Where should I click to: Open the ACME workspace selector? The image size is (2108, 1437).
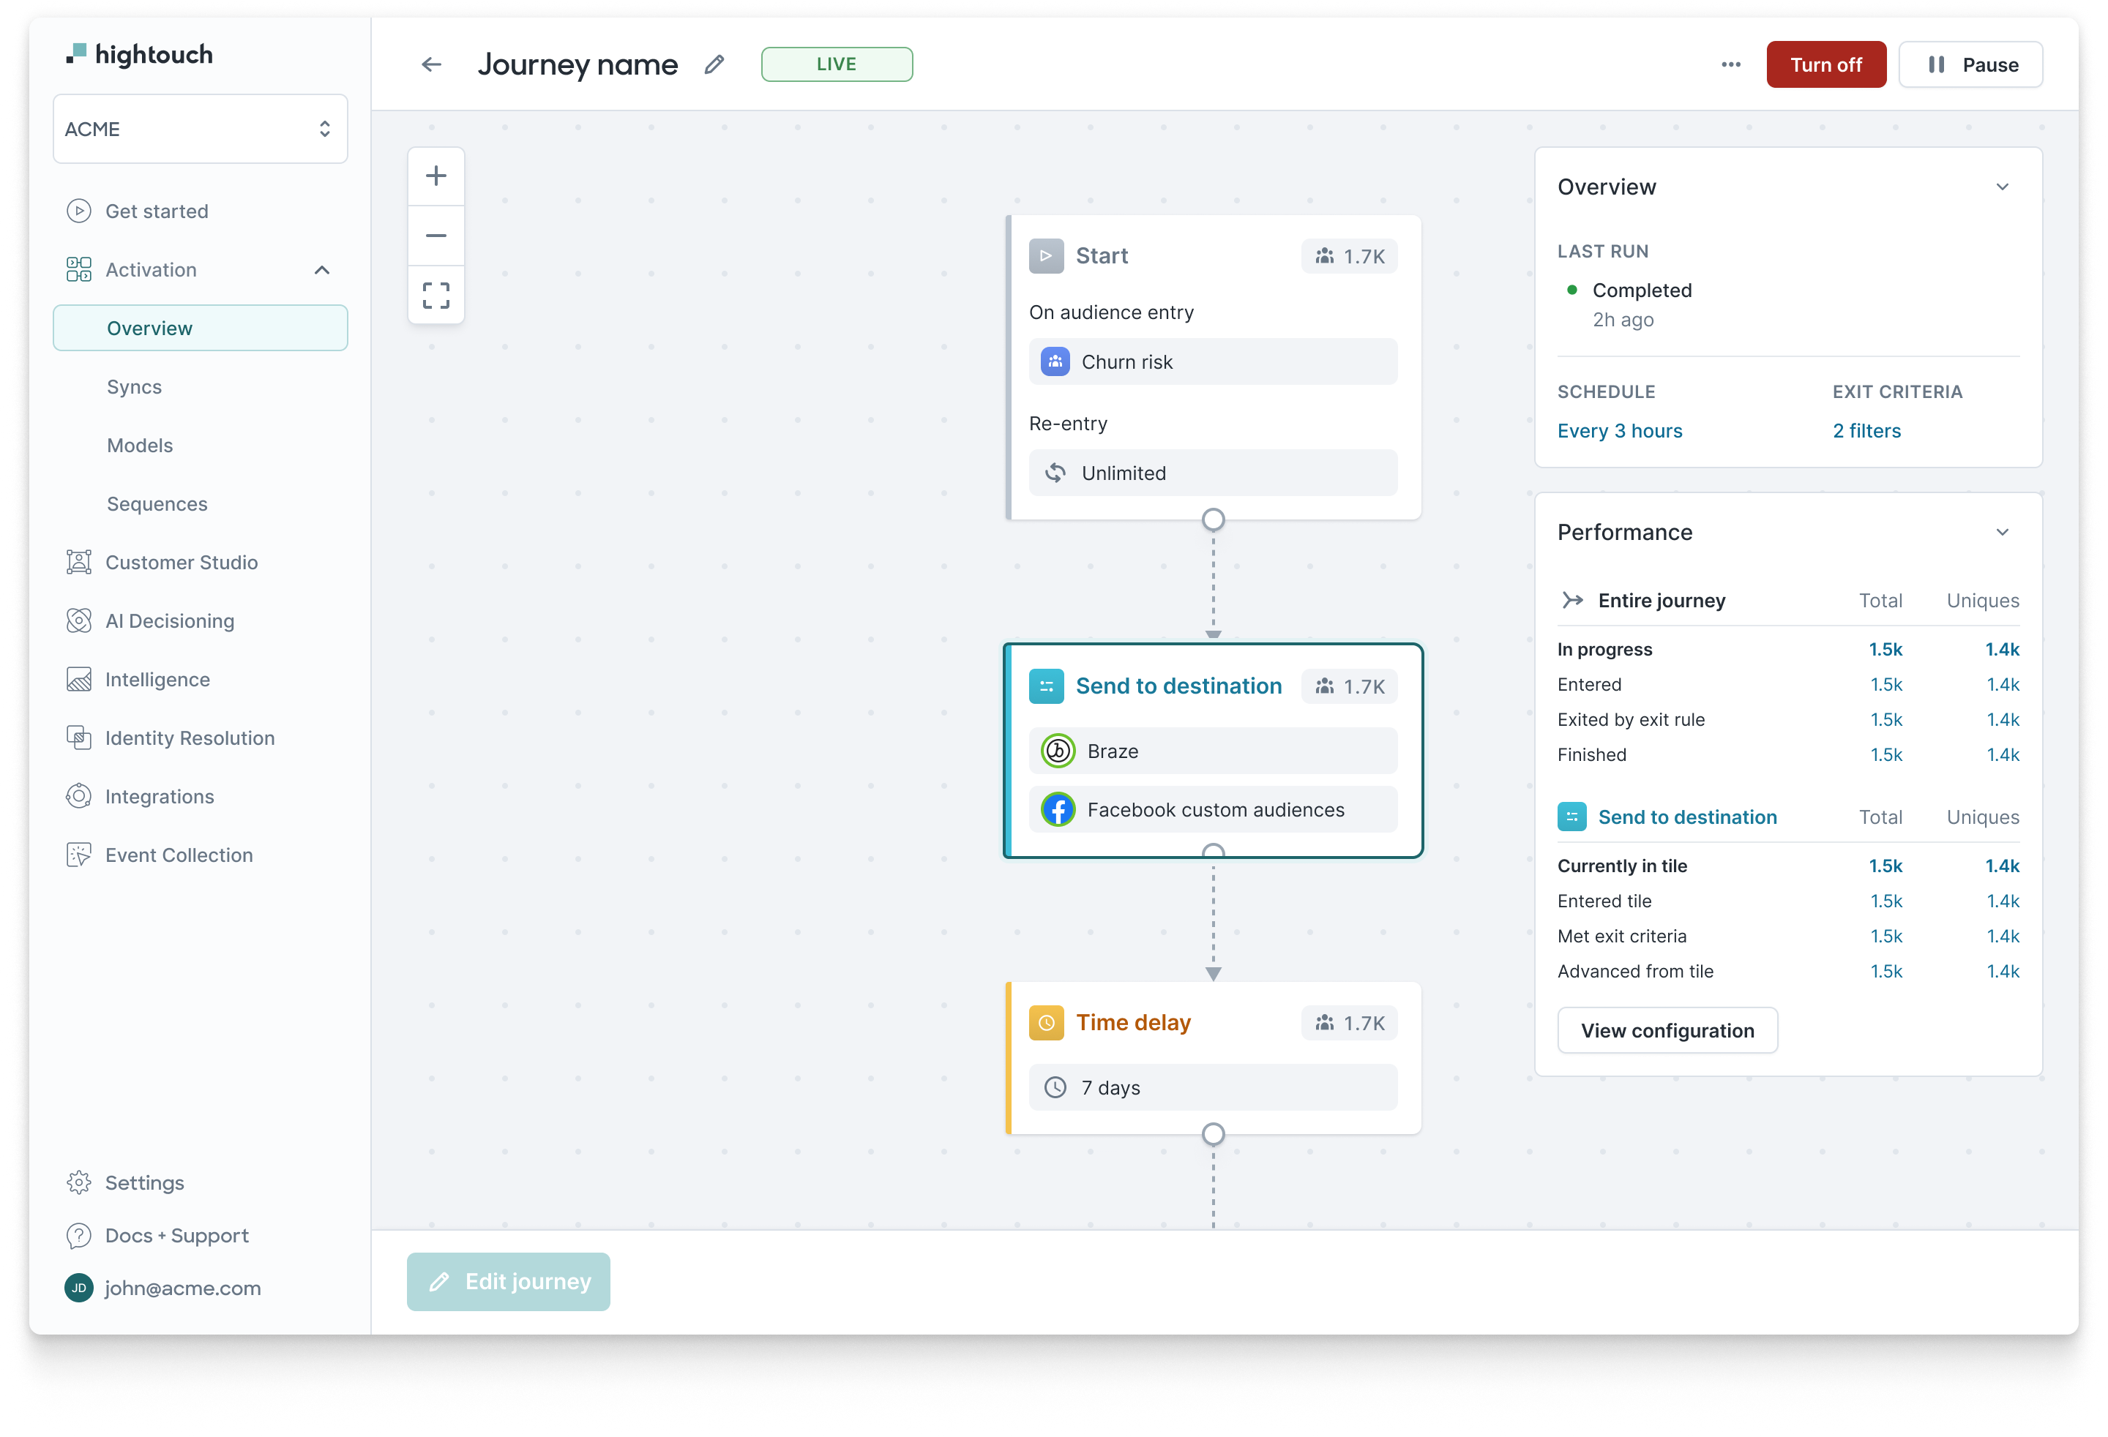click(x=200, y=129)
